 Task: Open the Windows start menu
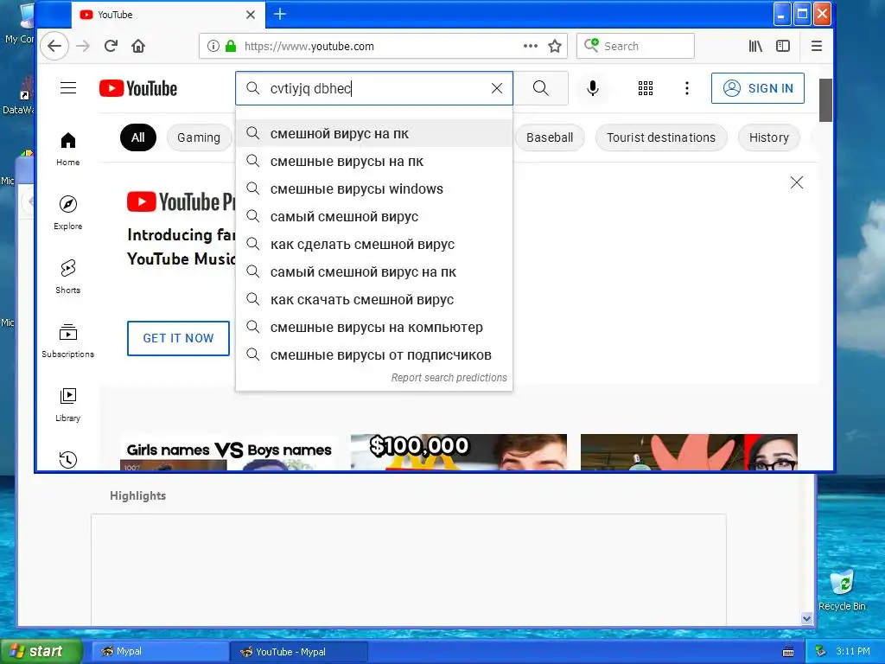coord(41,652)
